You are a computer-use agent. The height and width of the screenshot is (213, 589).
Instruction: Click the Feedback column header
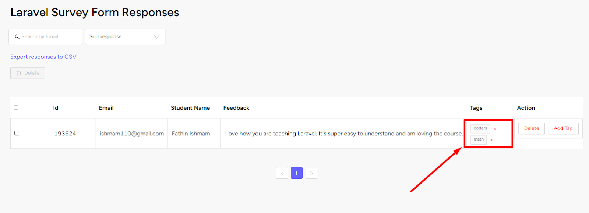(236, 108)
